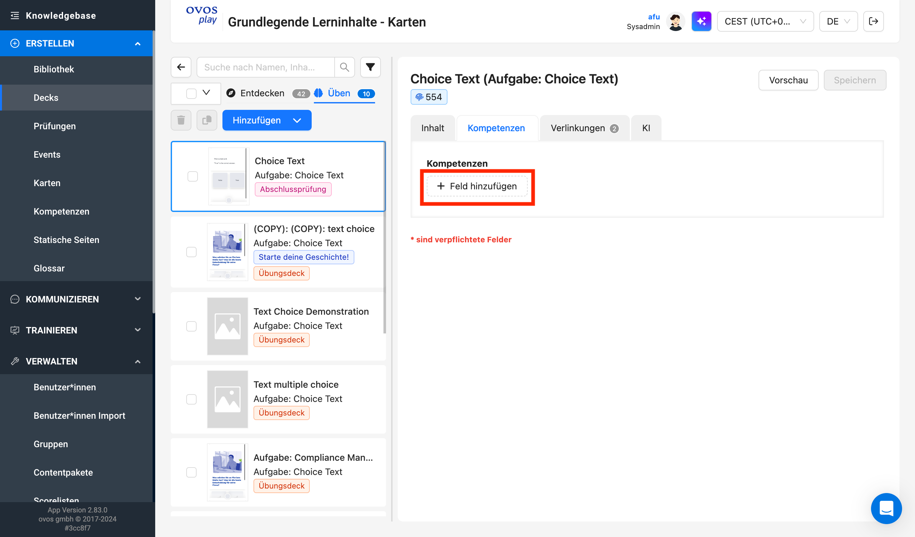915x537 pixels.
Task: Open Benutzer*innen Import in the sidebar
Action: click(76, 416)
